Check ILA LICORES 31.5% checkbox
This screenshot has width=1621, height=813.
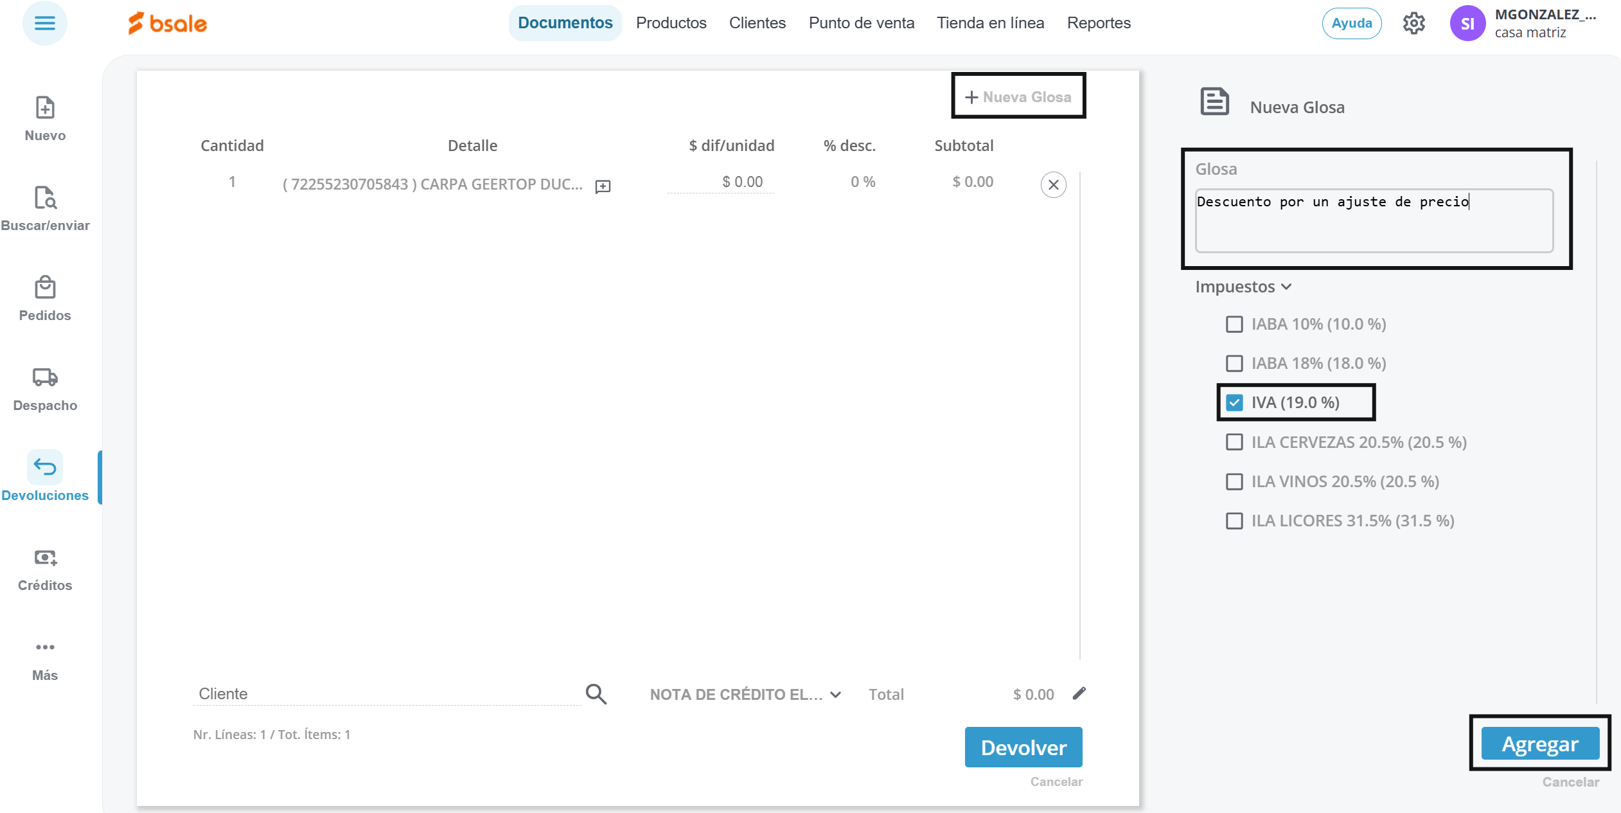[1234, 521]
